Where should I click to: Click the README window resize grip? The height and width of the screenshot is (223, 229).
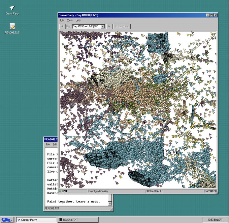pos(112,210)
